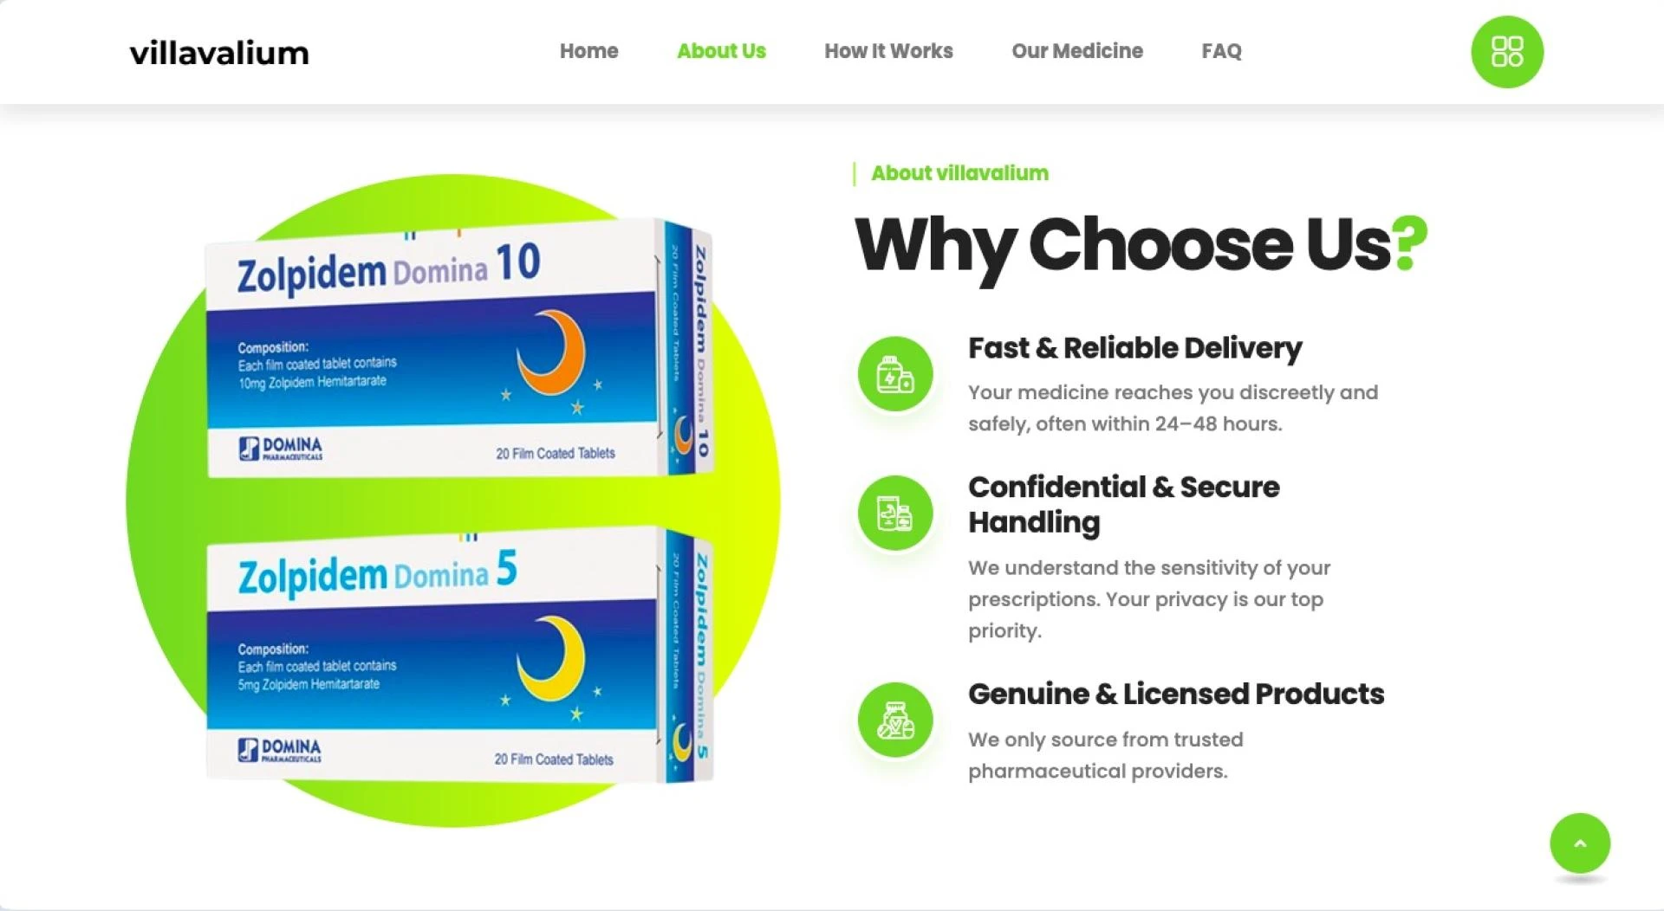Click the Genuine & Licensed Products icon
This screenshot has width=1664, height=911.
(895, 720)
